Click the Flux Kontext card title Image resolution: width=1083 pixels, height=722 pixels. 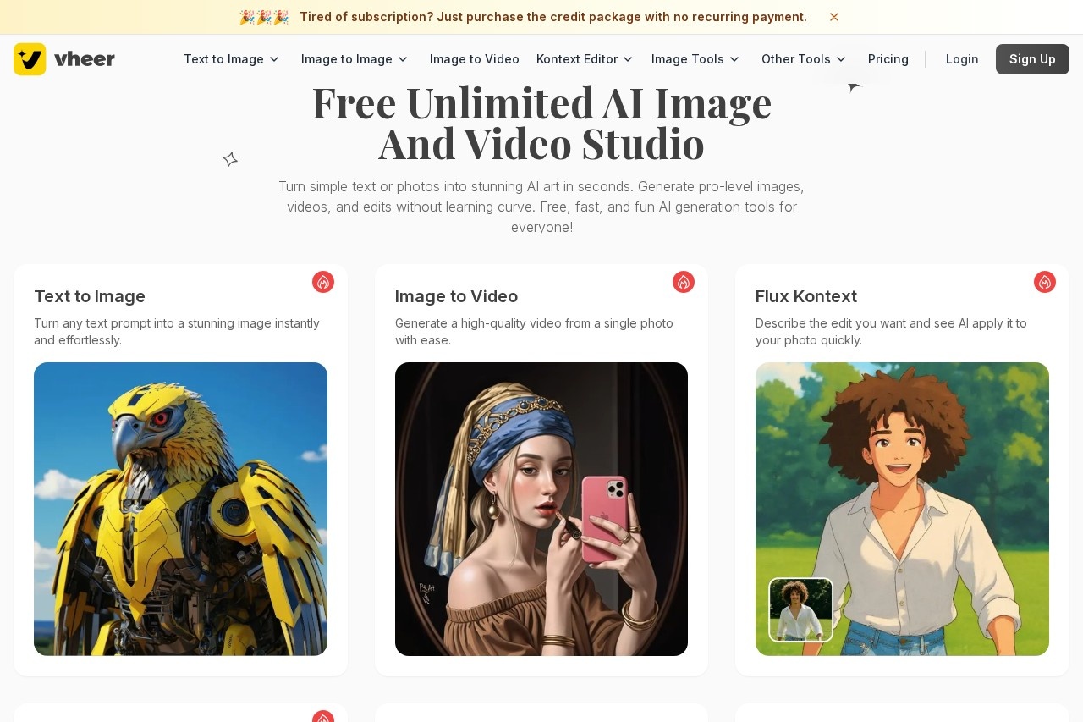pyautogui.click(x=806, y=296)
